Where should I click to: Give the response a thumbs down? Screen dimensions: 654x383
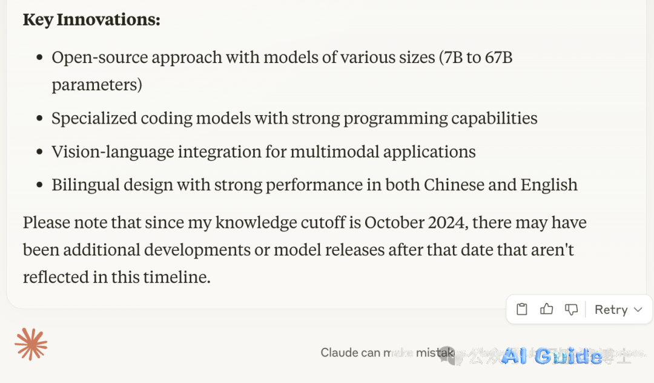(x=571, y=309)
